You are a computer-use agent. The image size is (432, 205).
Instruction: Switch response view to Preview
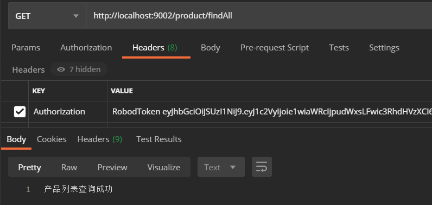(112, 167)
